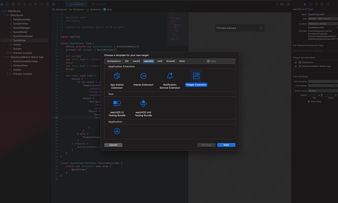Open the Location dropdown
The width and height of the screenshot is (338, 203).
tap(323, 24)
